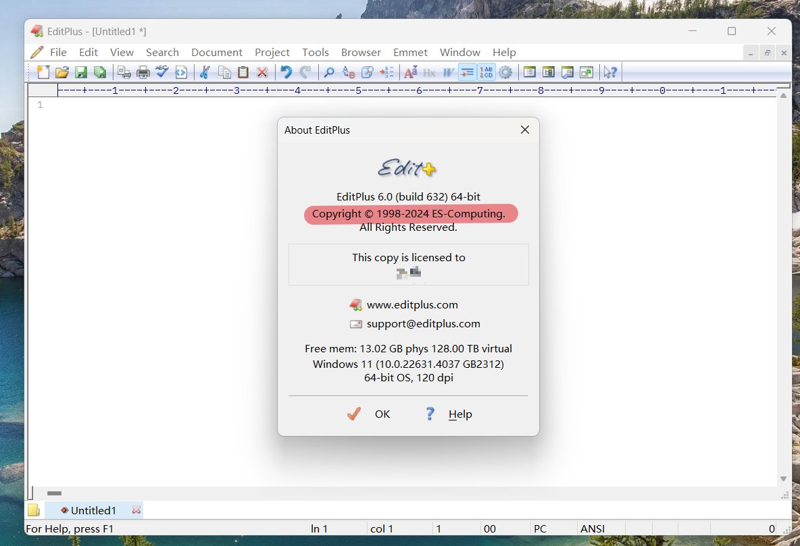Click the Find in Files icon
Viewport: 800px width, 546px height.
click(x=368, y=72)
